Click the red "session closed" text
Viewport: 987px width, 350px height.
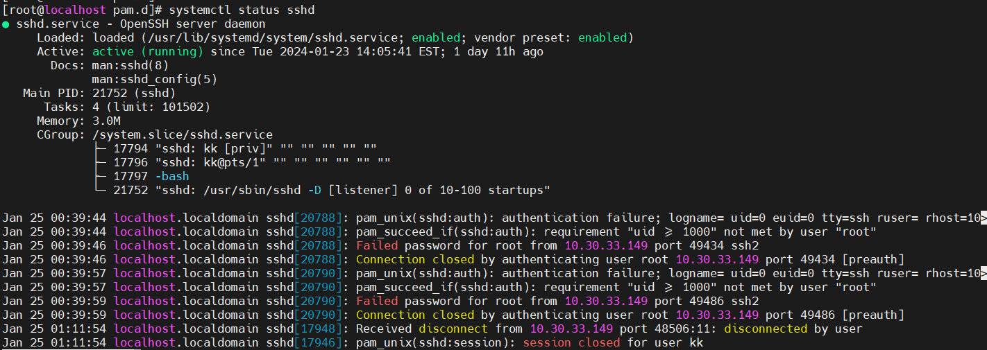point(571,342)
